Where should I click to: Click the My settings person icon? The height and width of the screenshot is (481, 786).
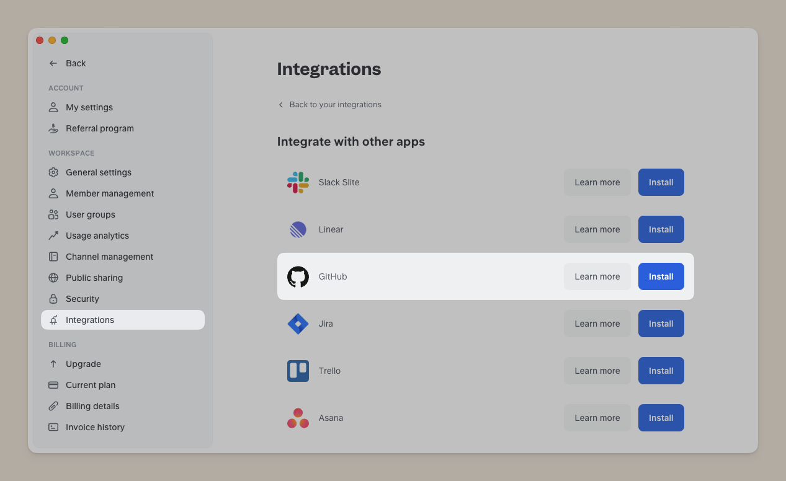(x=53, y=107)
